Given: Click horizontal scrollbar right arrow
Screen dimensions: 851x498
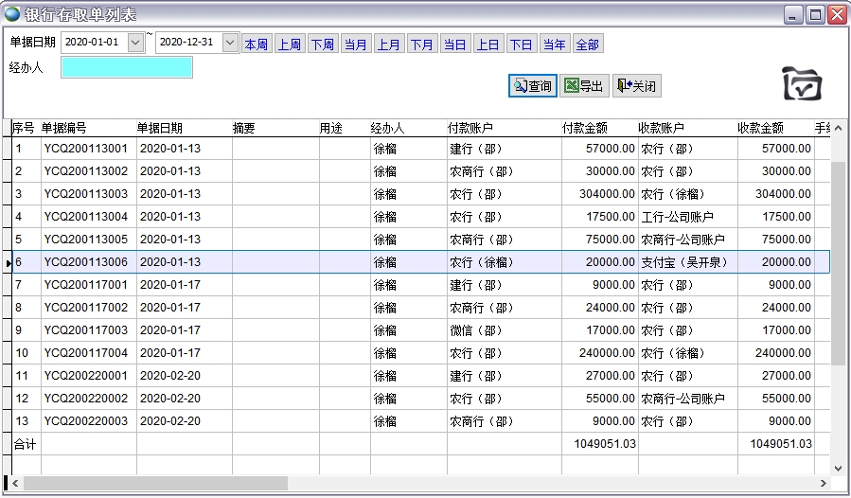Looking at the screenshot, I should point(824,483).
